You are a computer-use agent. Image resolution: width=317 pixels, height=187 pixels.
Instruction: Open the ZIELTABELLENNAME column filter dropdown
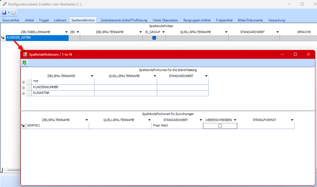tap(66, 32)
